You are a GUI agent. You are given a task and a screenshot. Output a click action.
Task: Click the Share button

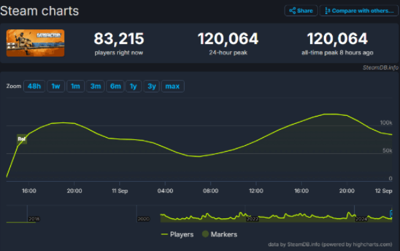tap(301, 11)
